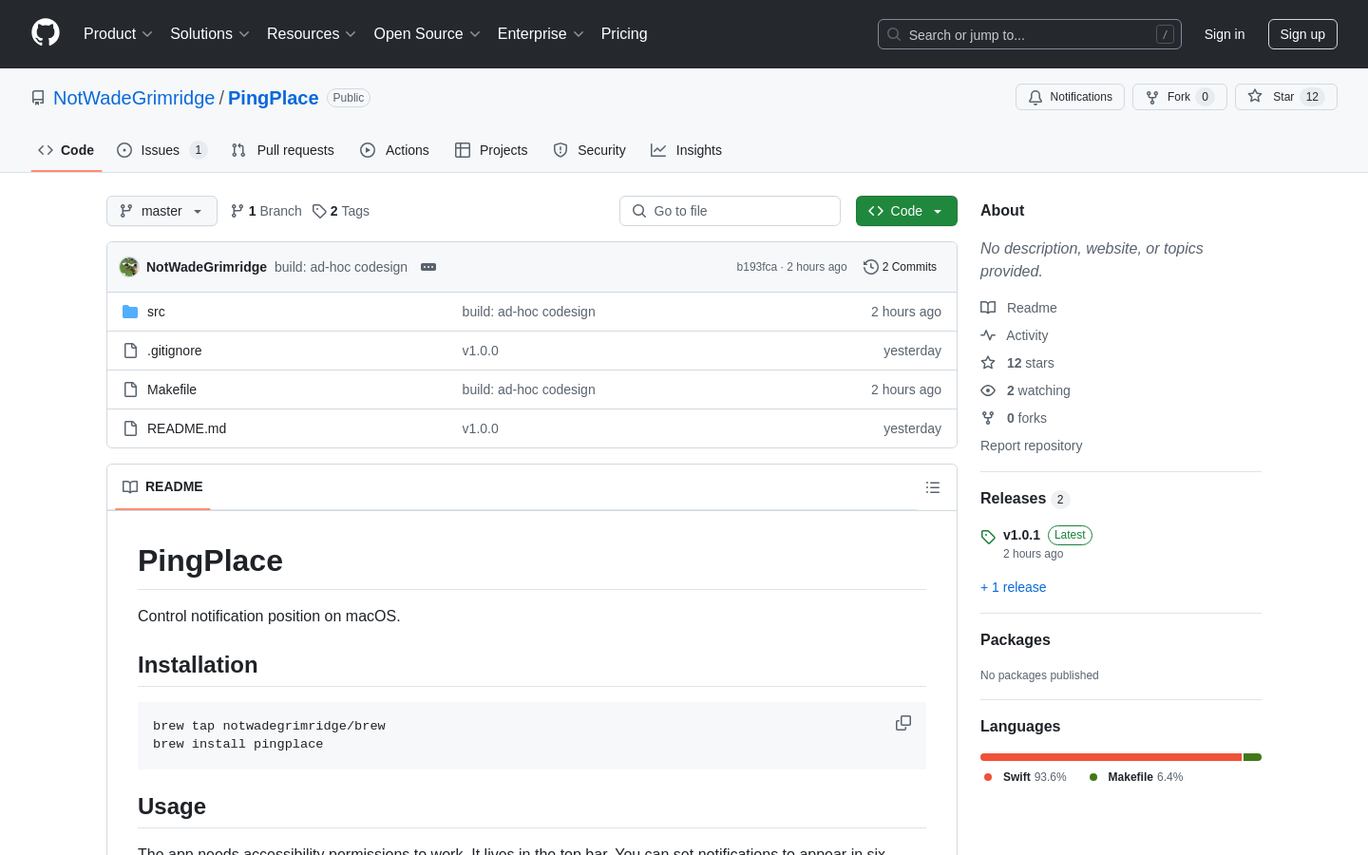The height and width of the screenshot is (855, 1368).
Task: Click the NotWadeGrimridge avatar in commit row
Action: coord(129,267)
